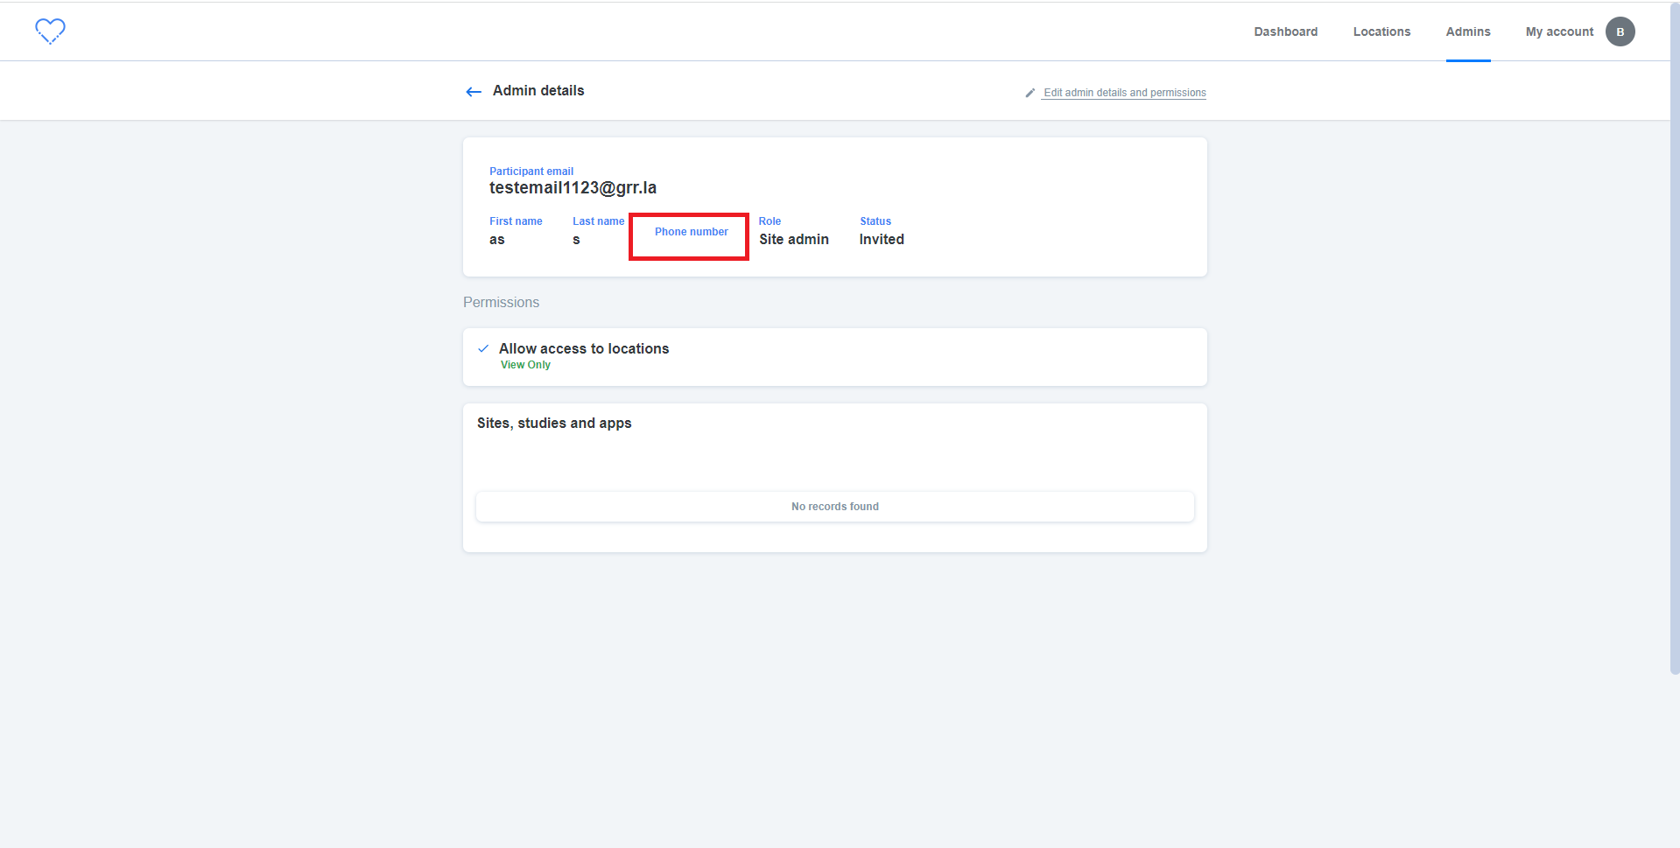Screen dimensions: 1680x848
Task: Click last name value 's'
Action: [576, 240]
